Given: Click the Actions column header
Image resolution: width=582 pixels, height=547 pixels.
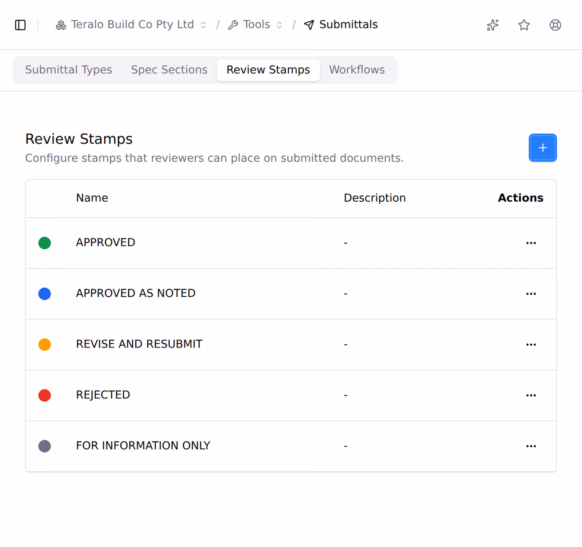Looking at the screenshot, I should 520,198.
